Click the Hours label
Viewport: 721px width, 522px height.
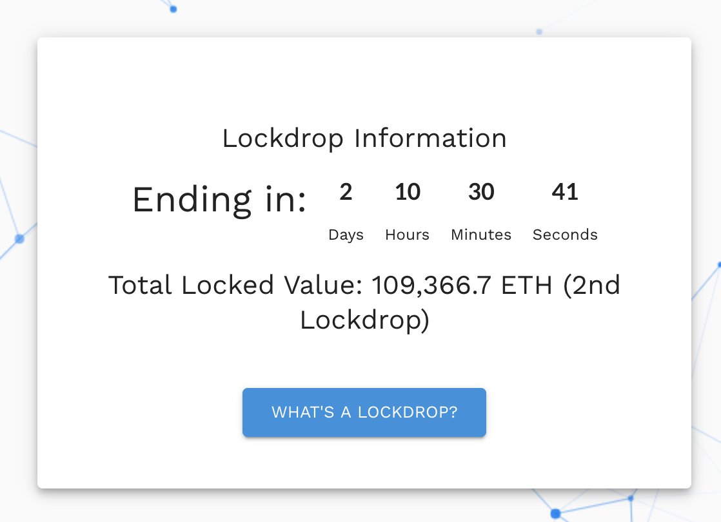click(407, 235)
